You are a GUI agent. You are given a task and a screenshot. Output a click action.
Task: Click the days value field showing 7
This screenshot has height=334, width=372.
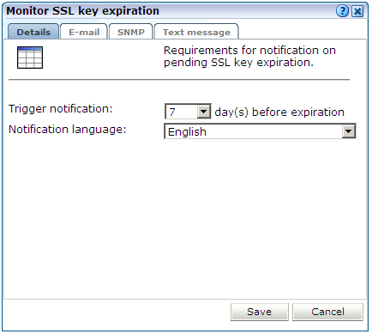click(x=182, y=112)
